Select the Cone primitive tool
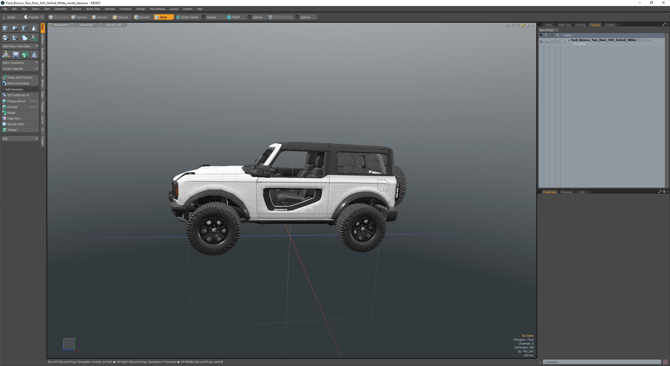The width and height of the screenshot is (670, 366). [34, 28]
